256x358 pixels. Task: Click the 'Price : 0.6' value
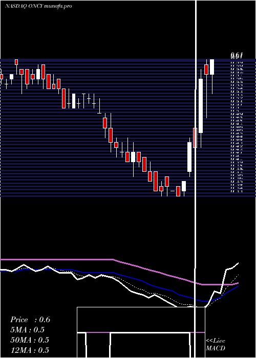pos(30,320)
